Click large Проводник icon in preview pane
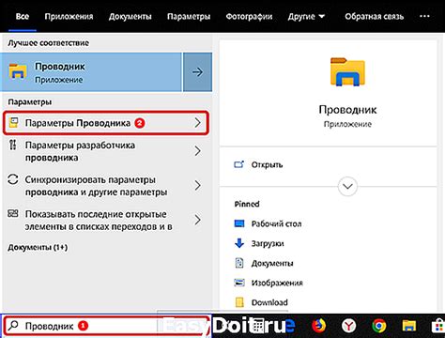Image resolution: width=445 pixels, height=338 pixels. pyautogui.click(x=347, y=71)
